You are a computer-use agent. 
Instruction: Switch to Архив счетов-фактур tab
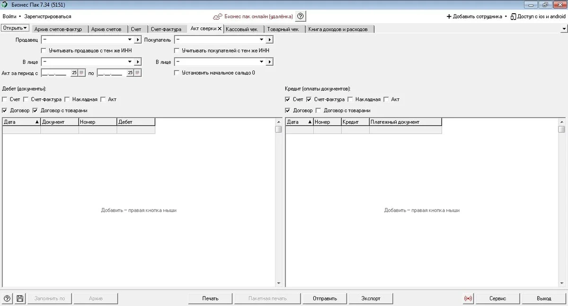coord(58,29)
